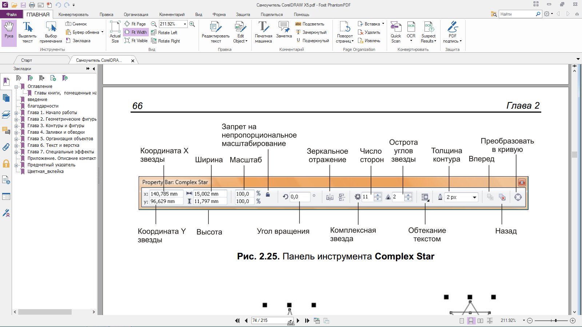Add a Закладка from the ribbon
The height and width of the screenshot is (327, 582).
pyautogui.click(x=78, y=41)
